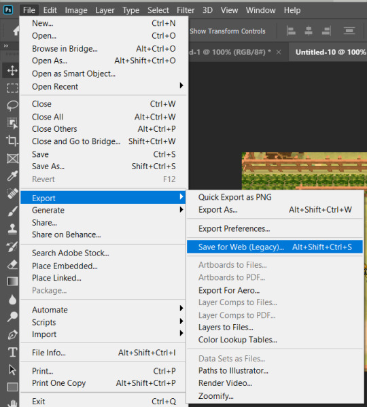Click the align right edges icon

pos(326,31)
